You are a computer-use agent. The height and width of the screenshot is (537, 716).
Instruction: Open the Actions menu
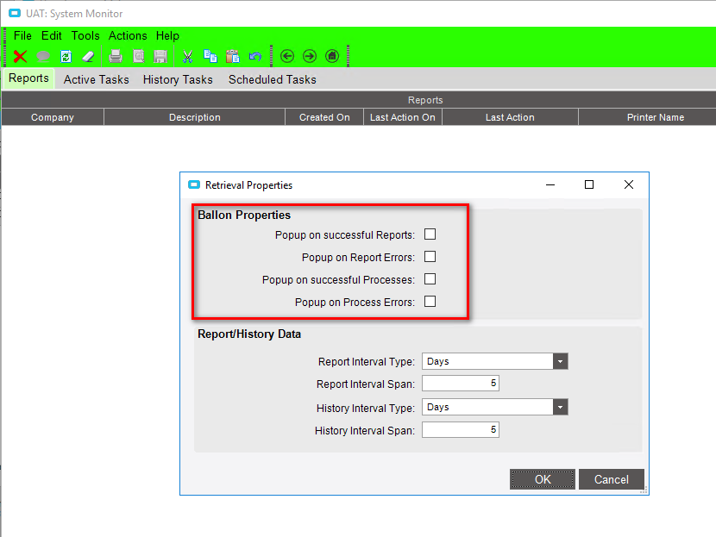coord(128,35)
